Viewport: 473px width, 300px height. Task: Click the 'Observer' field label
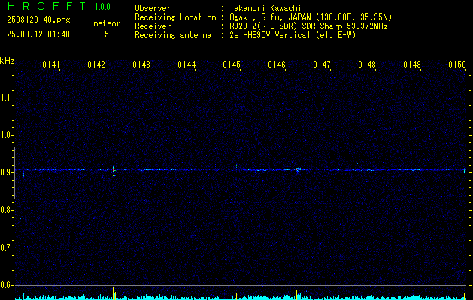[153, 8]
